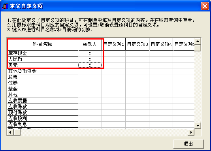Click the Y cell for 人民币
This screenshot has width=211, height=151.
click(90, 59)
